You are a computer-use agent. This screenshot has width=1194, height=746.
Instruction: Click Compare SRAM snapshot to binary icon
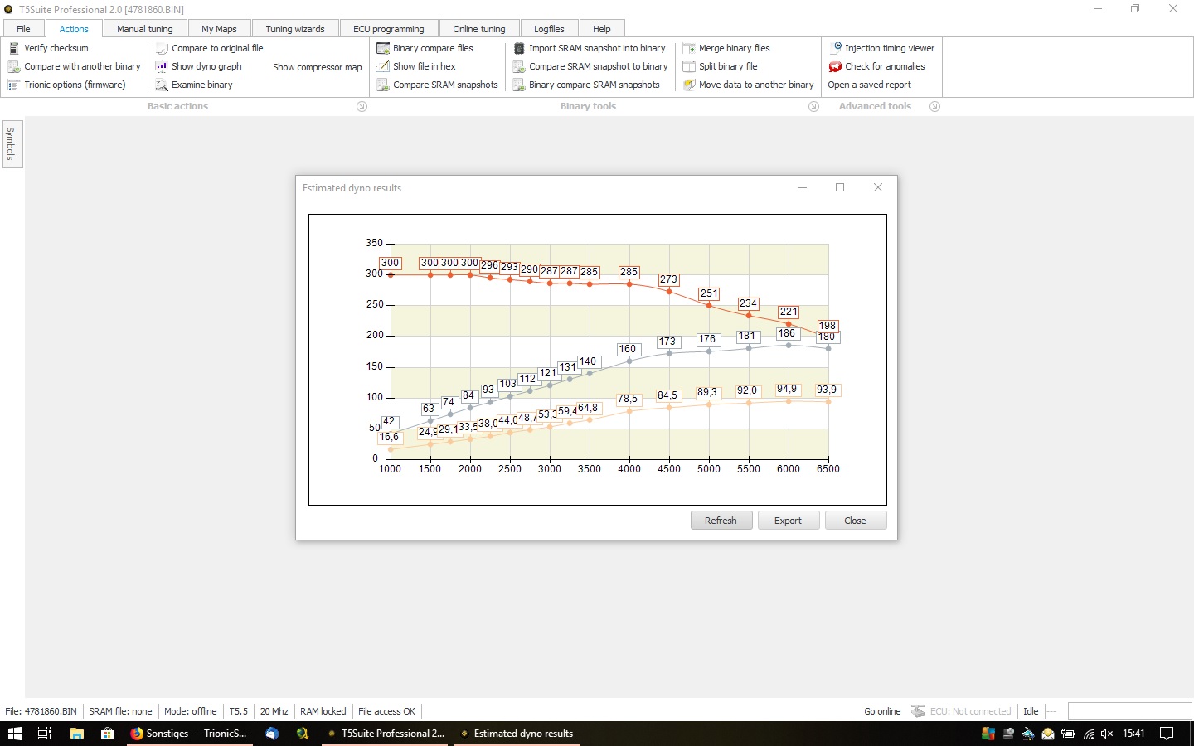tap(519, 66)
